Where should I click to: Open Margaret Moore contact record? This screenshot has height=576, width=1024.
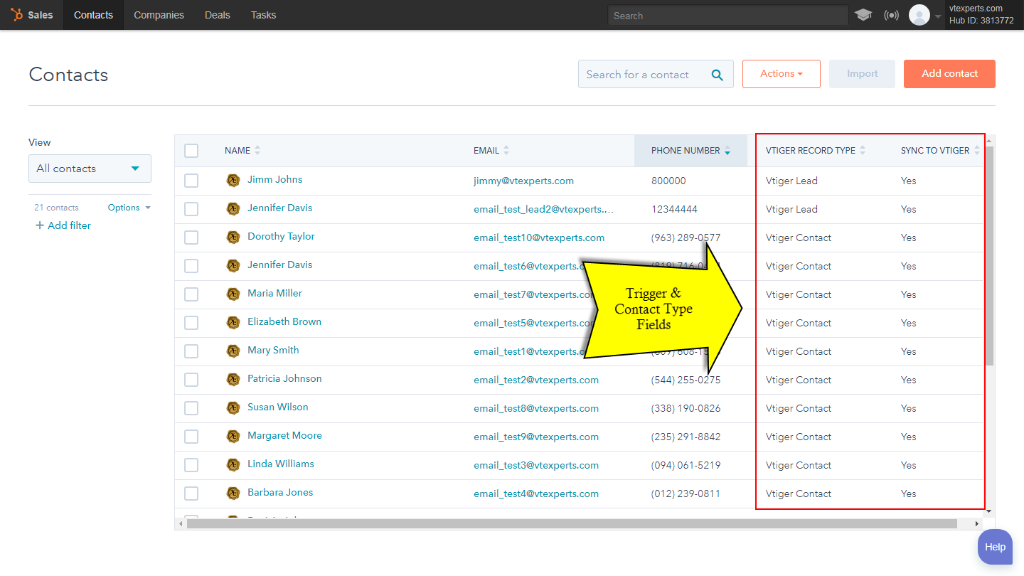coord(284,436)
